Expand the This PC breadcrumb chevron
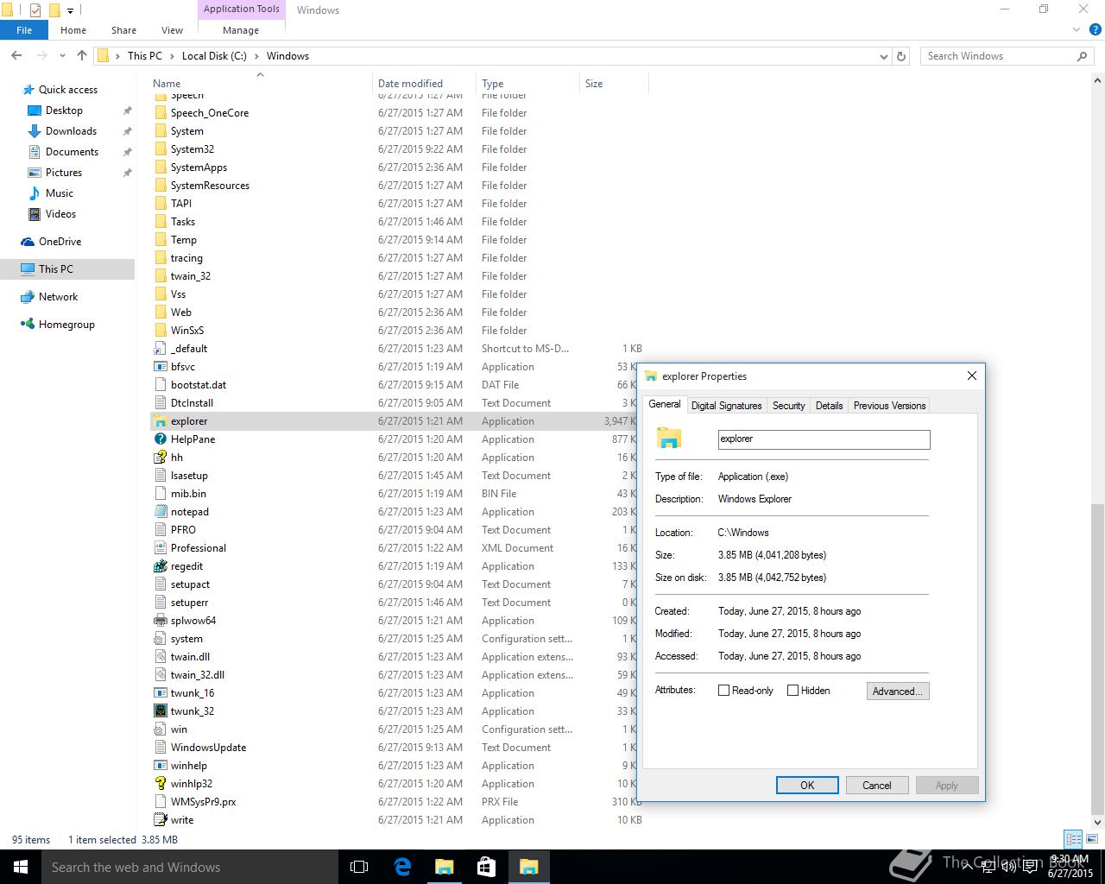The image size is (1105, 884). (x=171, y=56)
